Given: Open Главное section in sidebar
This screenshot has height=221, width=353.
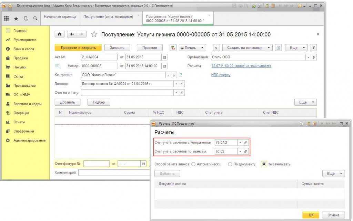Looking at the screenshot, I should coord(20,31).
